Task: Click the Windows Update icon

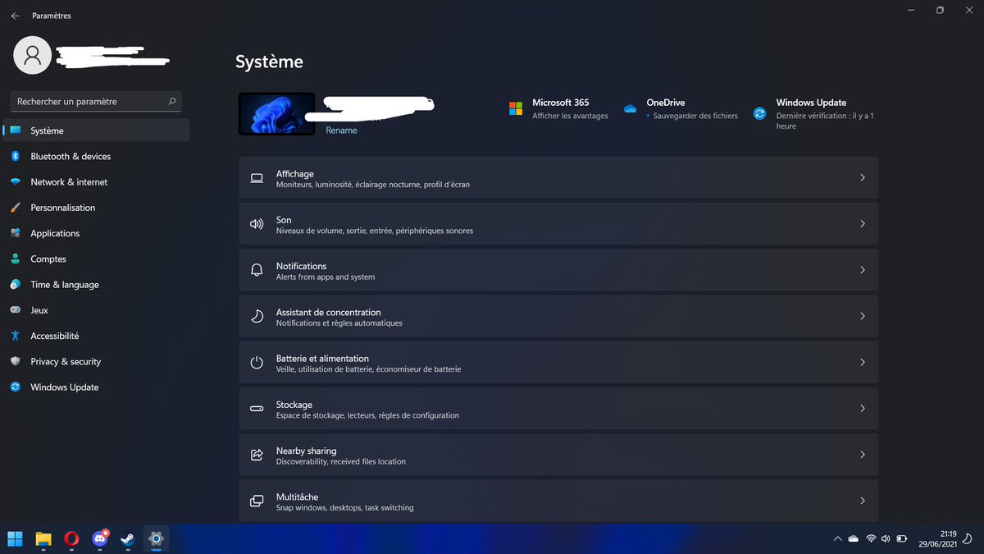Action: tap(760, 108)
